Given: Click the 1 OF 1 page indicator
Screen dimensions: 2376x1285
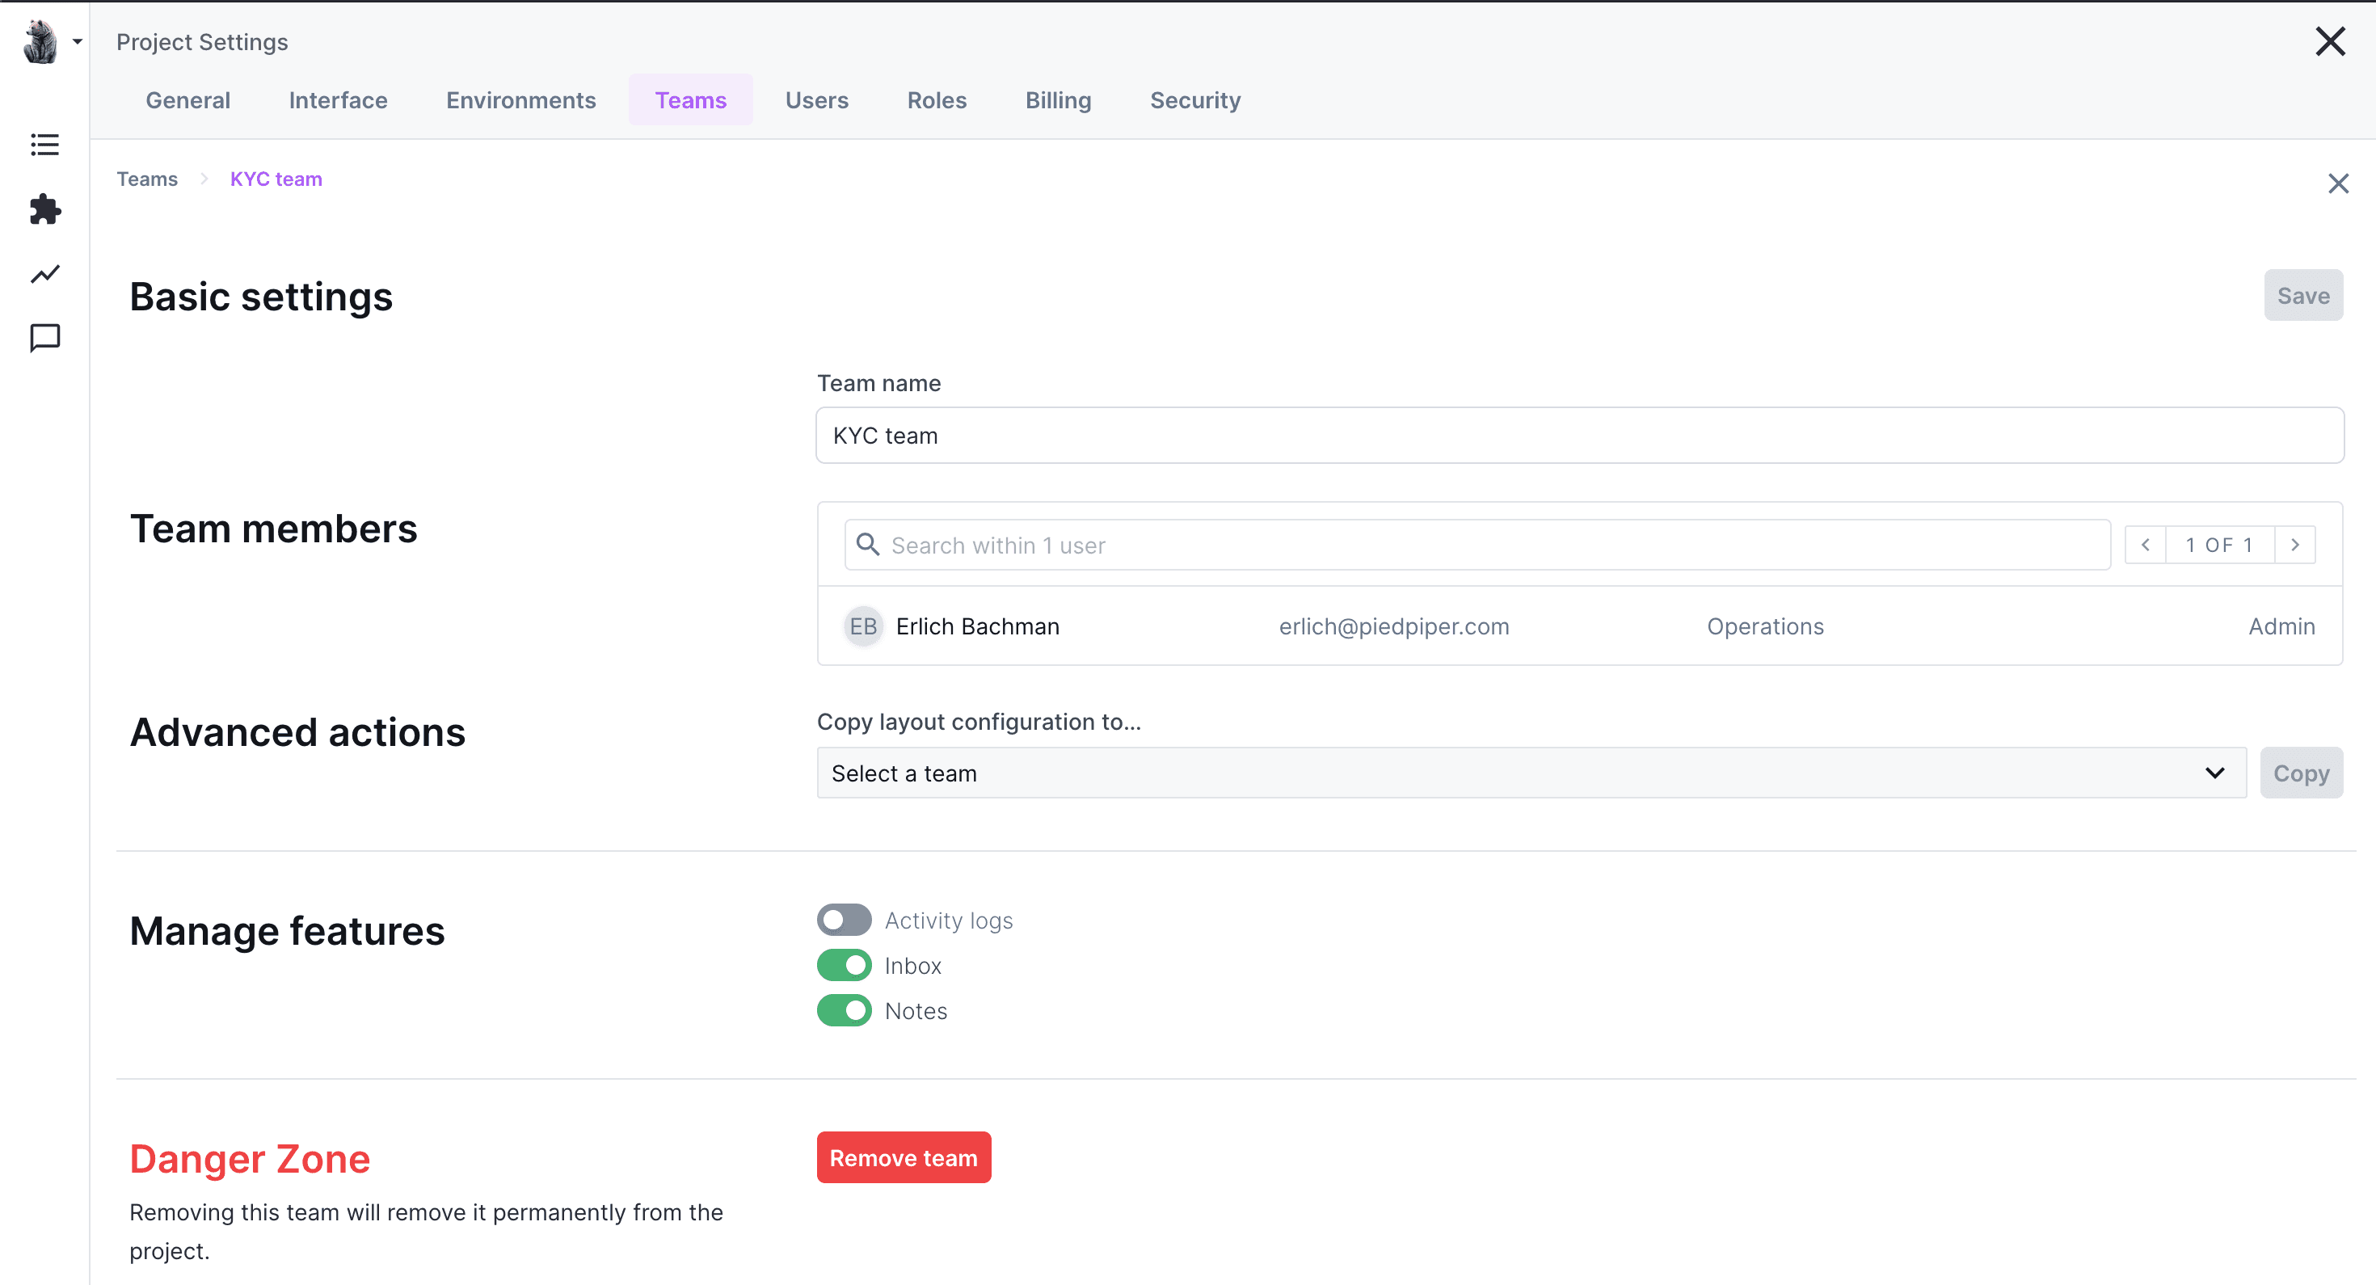Looking at the screenshot, I should (x=2219, y=546).
